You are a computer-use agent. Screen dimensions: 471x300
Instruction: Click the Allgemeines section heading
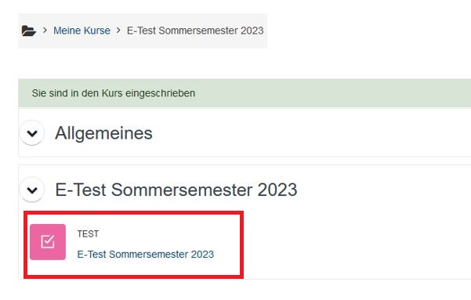[x=103, y=133]
